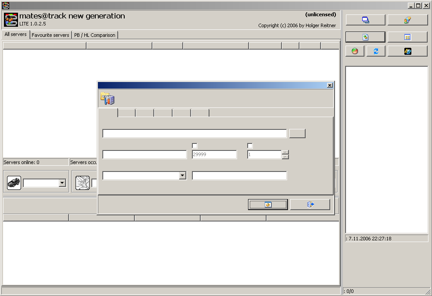Click the Copyright 2006 Holger Reitner text

click(x=297, y=25)
